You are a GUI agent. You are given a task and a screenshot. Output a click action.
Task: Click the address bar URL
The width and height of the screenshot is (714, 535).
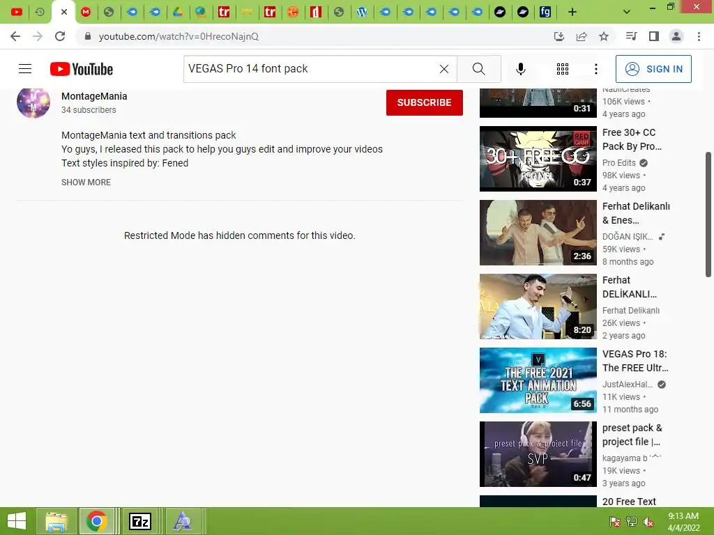(x=178, y=36)
